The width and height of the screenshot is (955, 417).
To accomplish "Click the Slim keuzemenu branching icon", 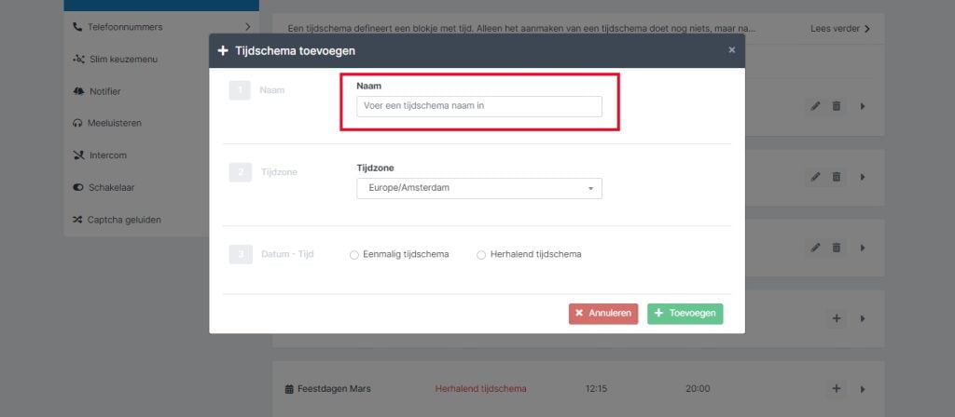I will [x=78, y=60].
